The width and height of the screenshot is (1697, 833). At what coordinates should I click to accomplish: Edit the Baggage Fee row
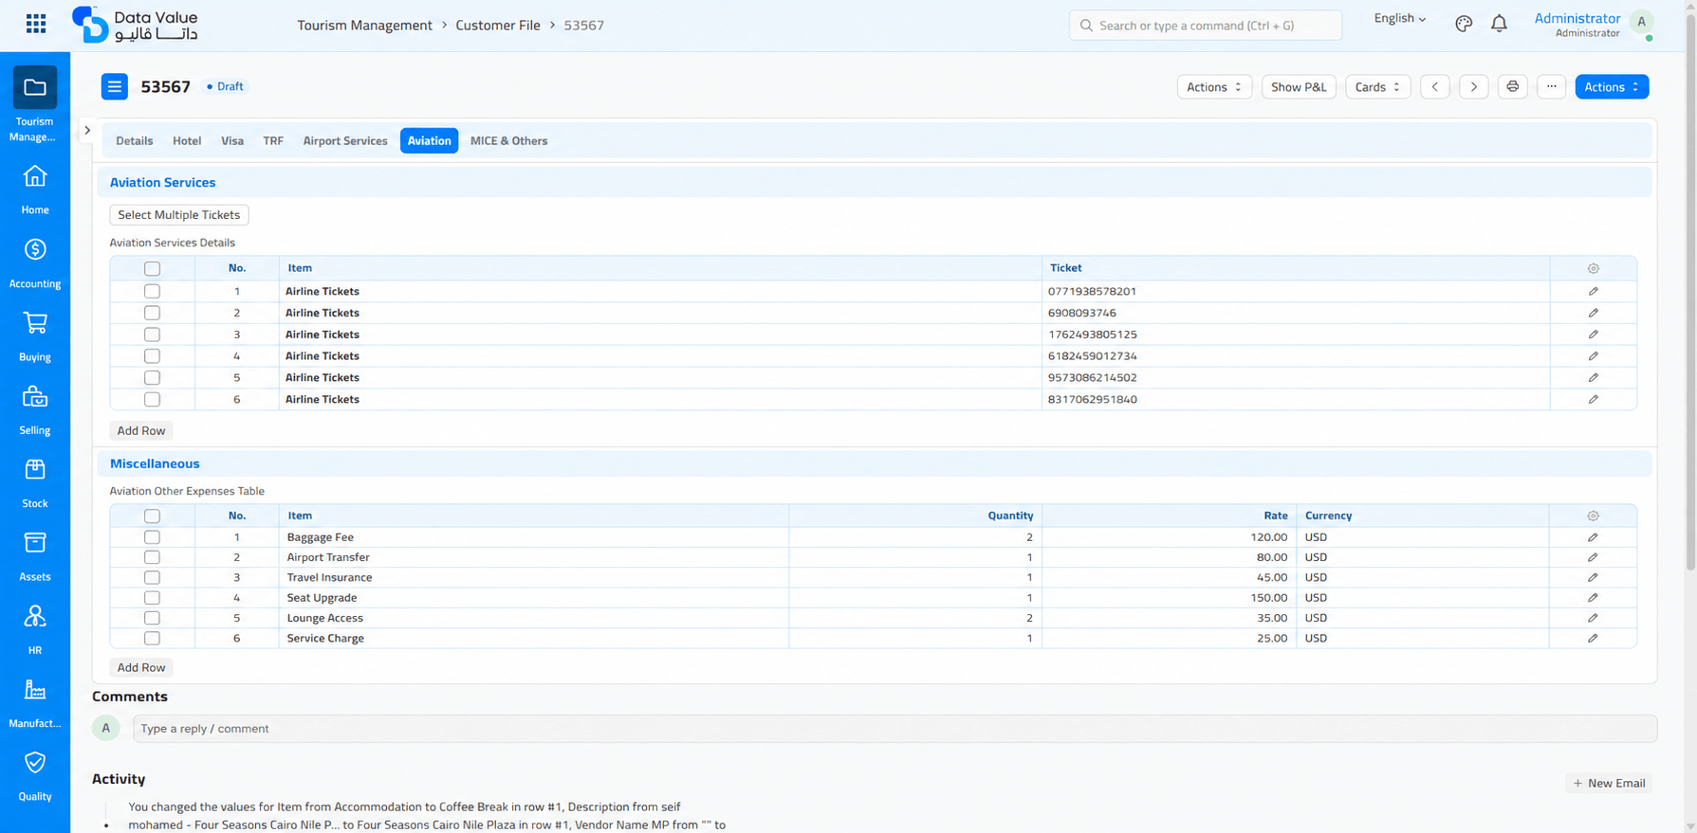(1594, 537)
